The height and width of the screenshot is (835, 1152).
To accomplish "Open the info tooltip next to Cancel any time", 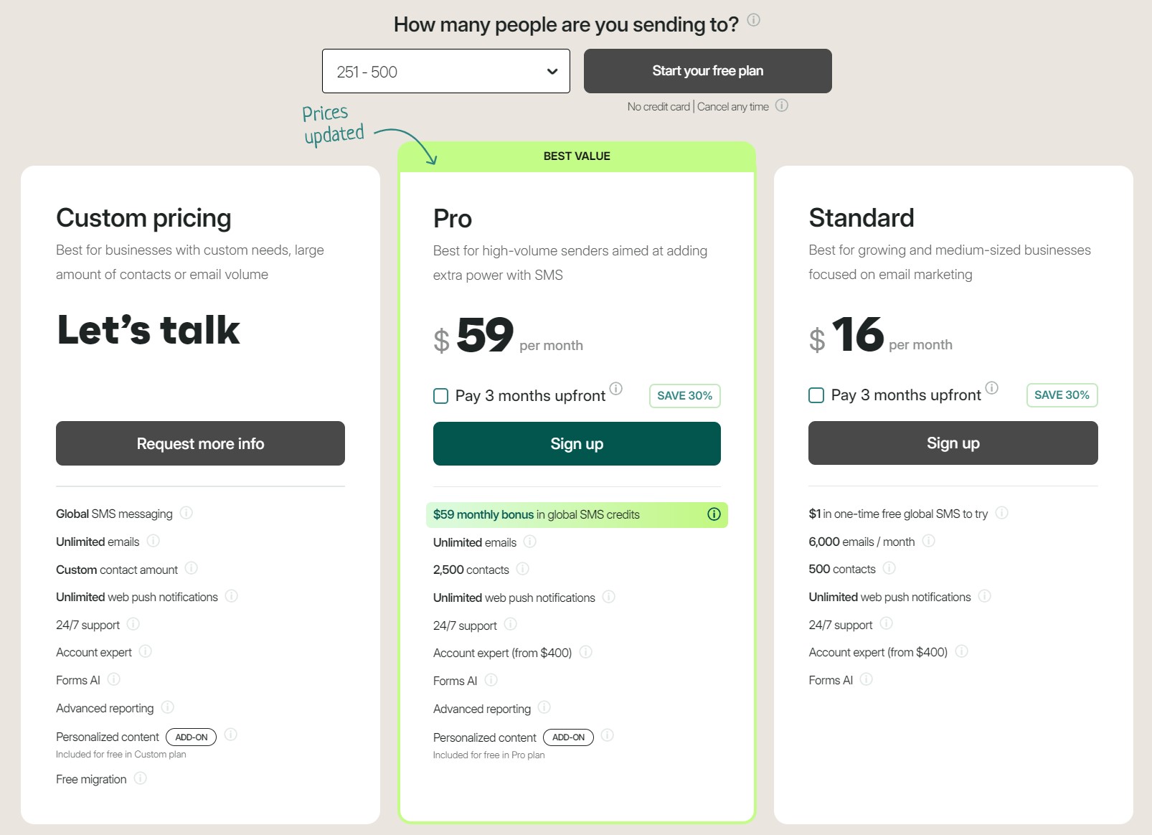I will click(x=783, y=105).
